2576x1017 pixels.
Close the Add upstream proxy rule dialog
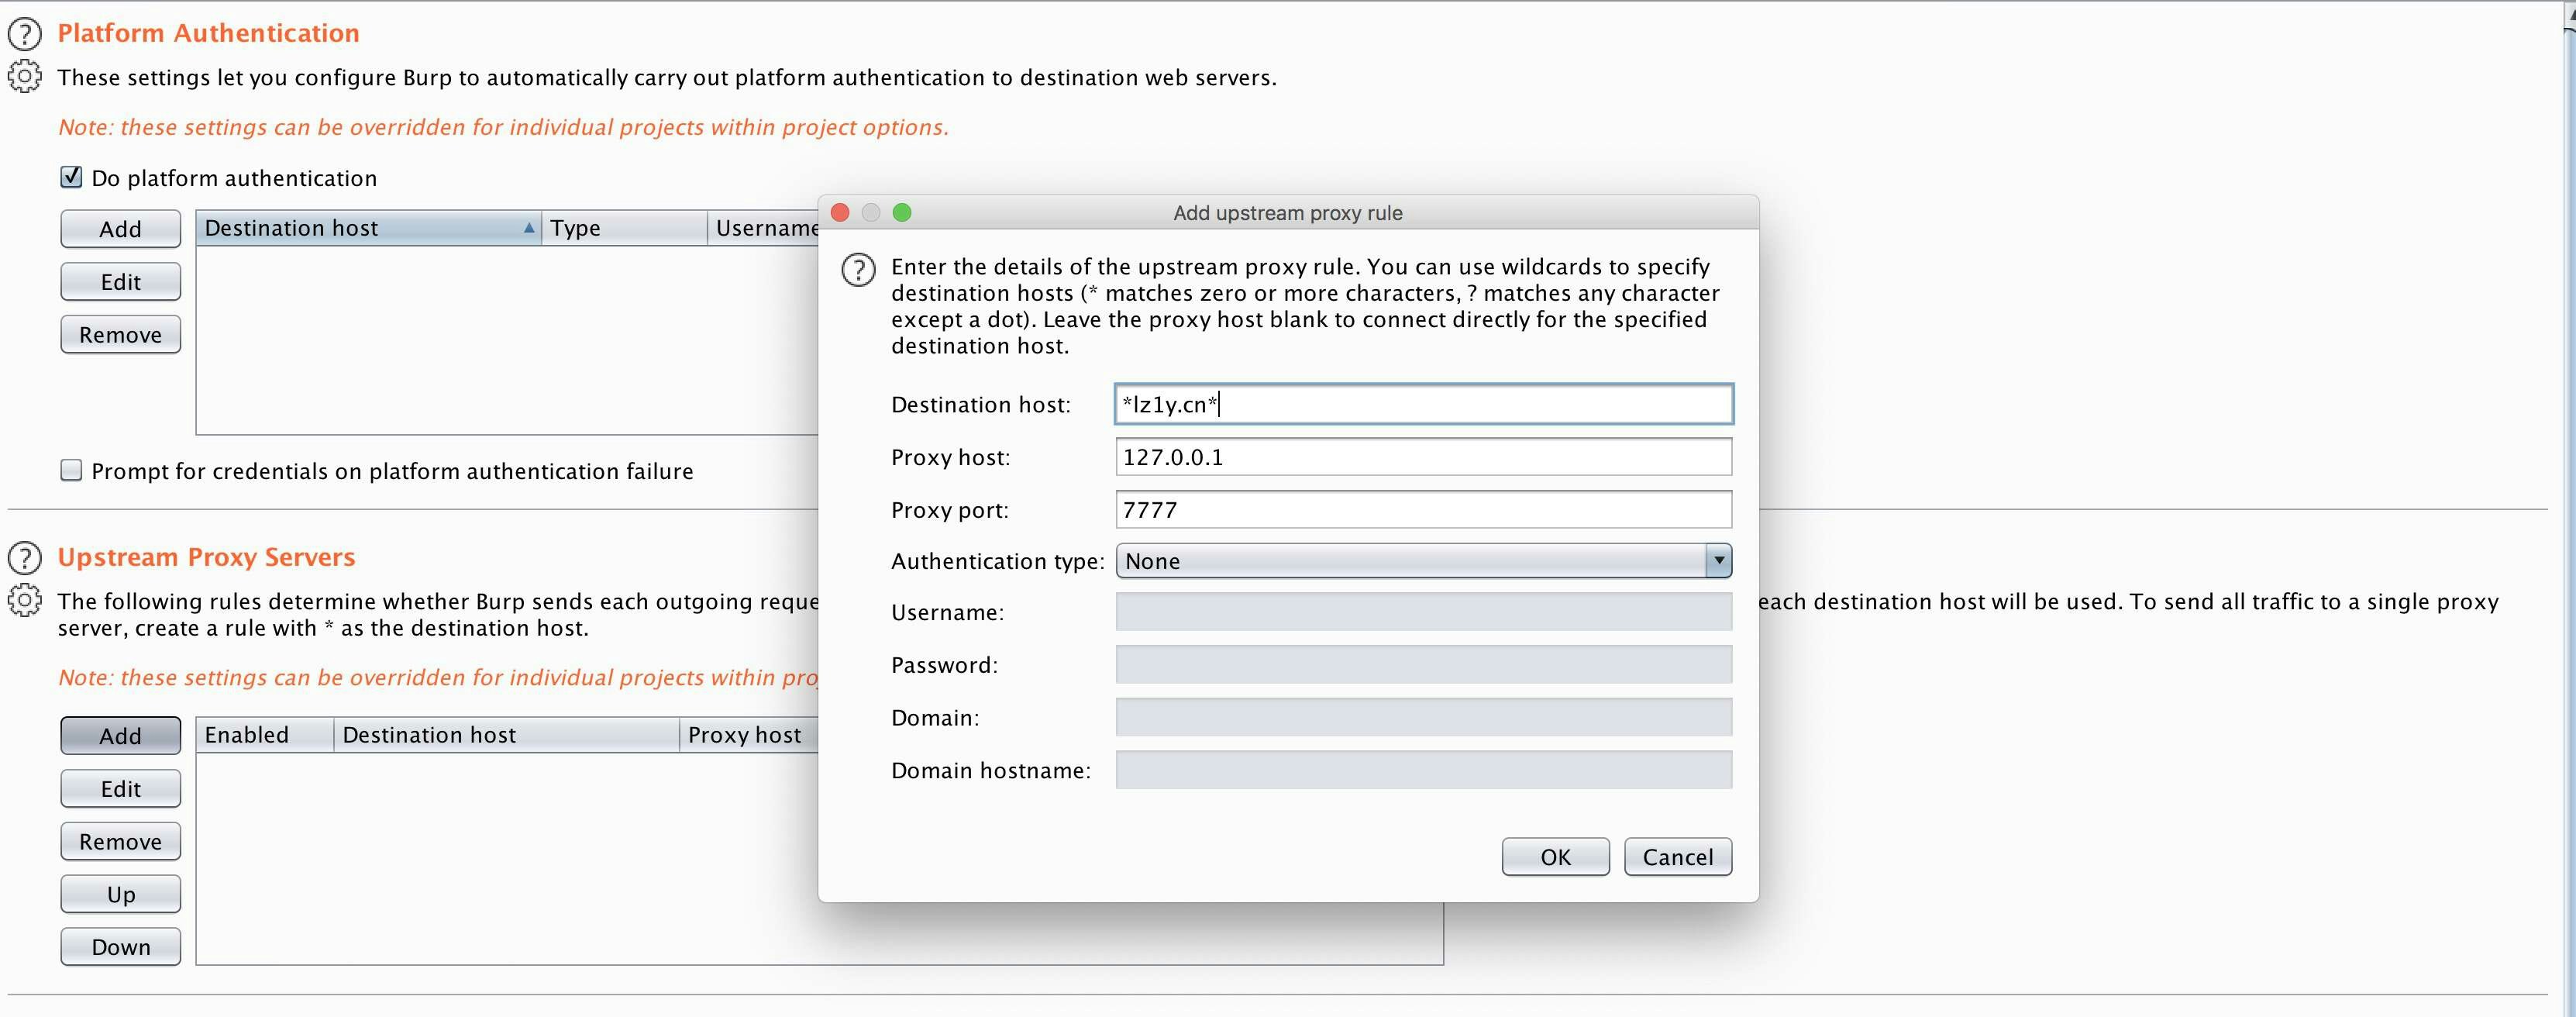click(x=840, y=213)
